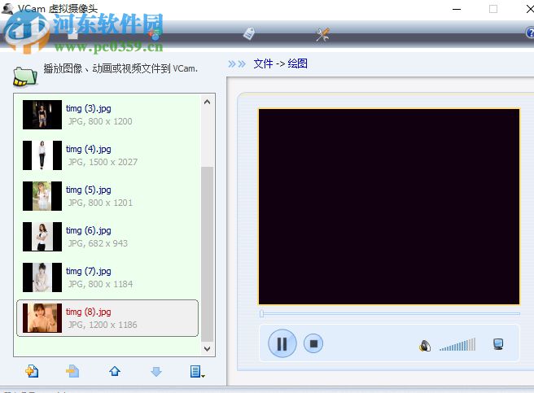Click file name timg (6).jpg
The width and height of the screenshot is (534, 393).
tap(89, 231)
